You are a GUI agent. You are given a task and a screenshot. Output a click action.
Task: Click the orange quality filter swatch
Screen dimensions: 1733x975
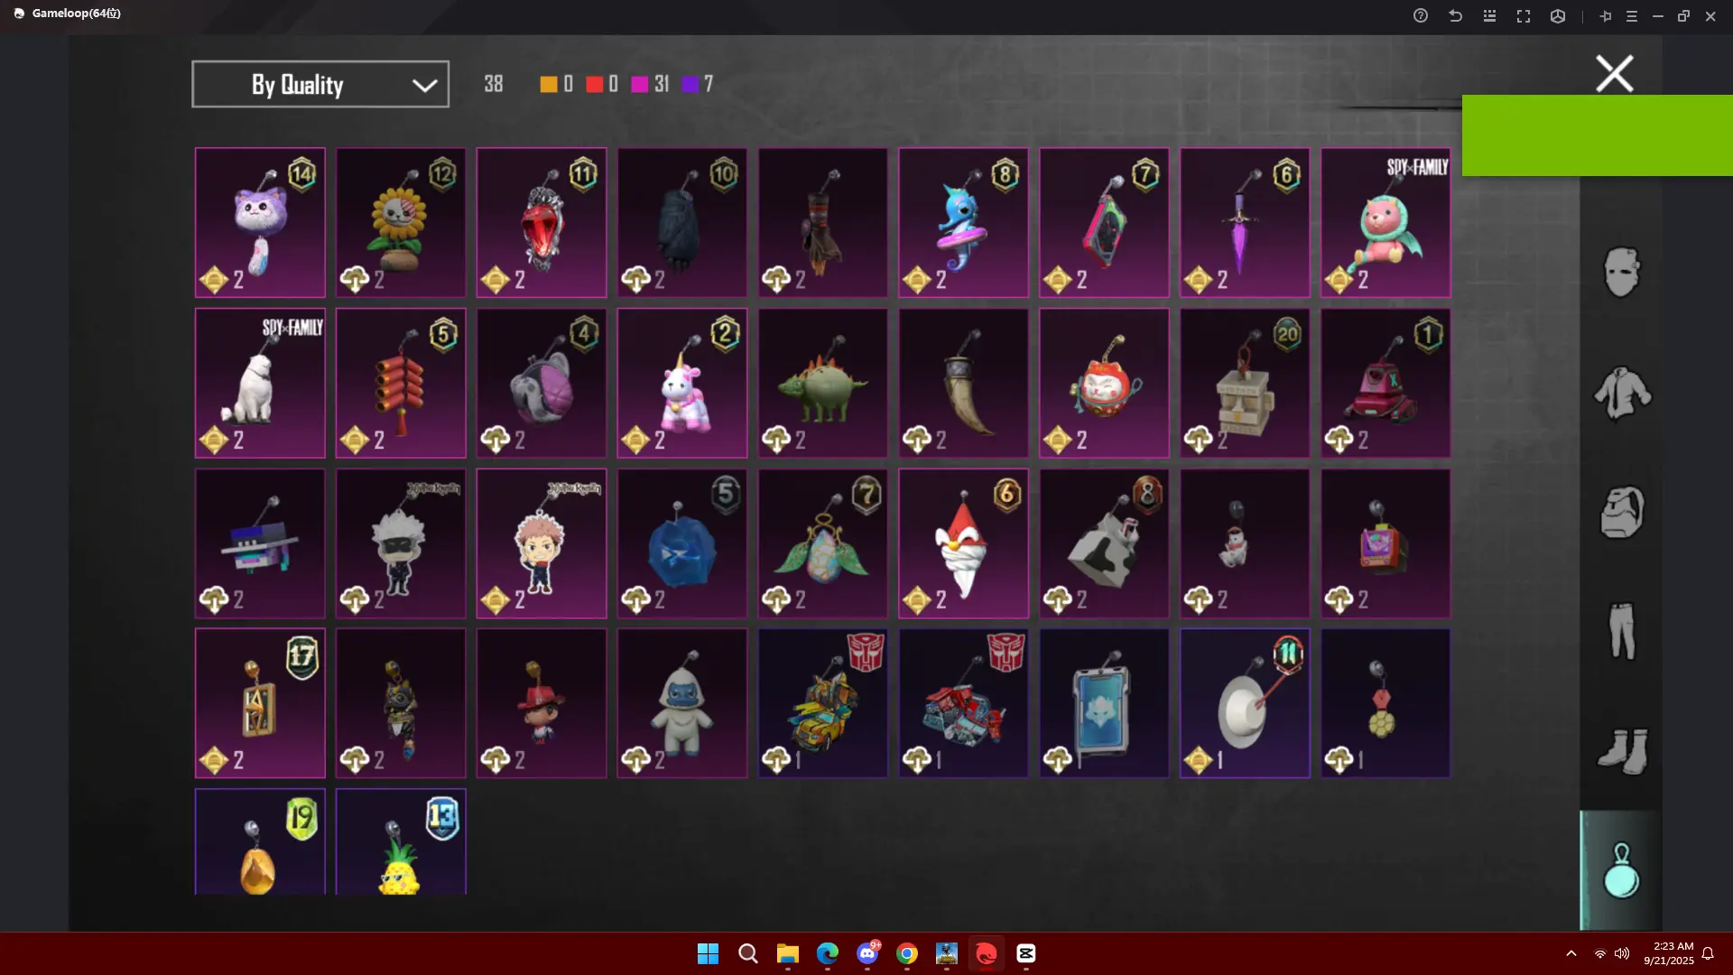pos(548,84)
